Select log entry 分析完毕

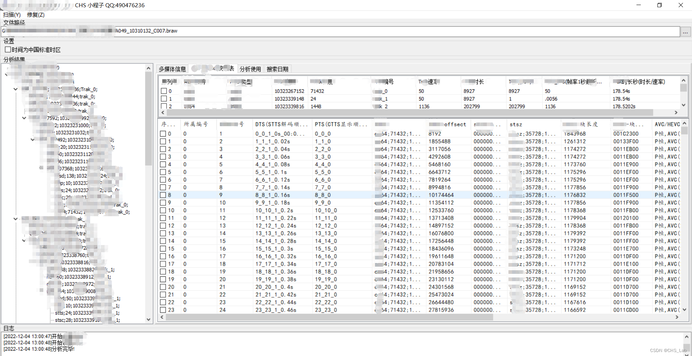coord(39,349)
